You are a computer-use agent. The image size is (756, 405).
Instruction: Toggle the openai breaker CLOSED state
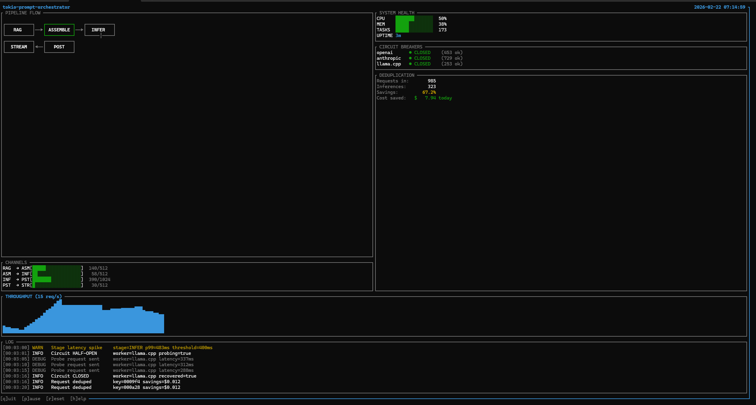click(x=422, y=52)
